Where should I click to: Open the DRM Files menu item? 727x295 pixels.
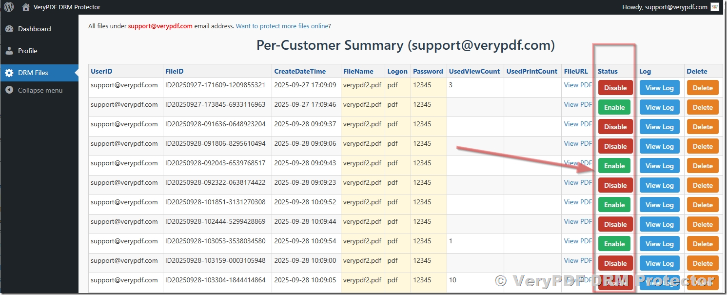coord(33,73)
